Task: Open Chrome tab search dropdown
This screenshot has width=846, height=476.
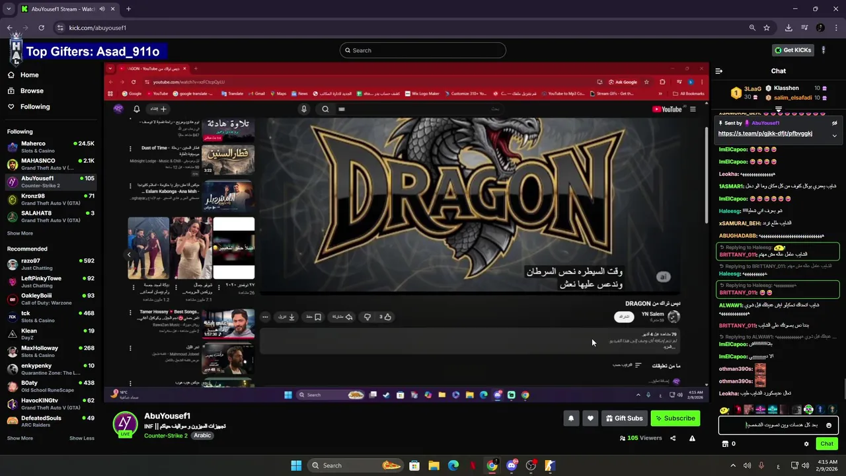Action: (9, 9)
